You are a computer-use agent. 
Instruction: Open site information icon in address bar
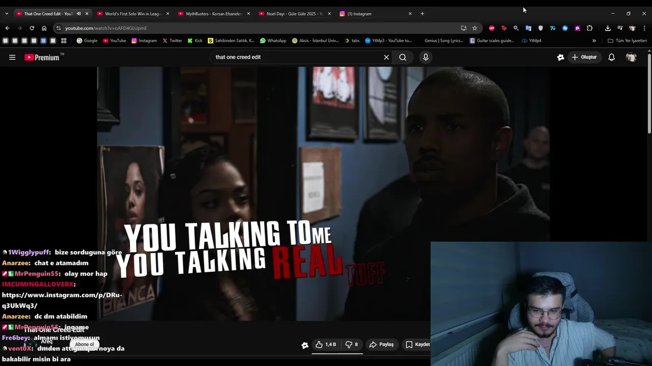(x=59, y=28)
